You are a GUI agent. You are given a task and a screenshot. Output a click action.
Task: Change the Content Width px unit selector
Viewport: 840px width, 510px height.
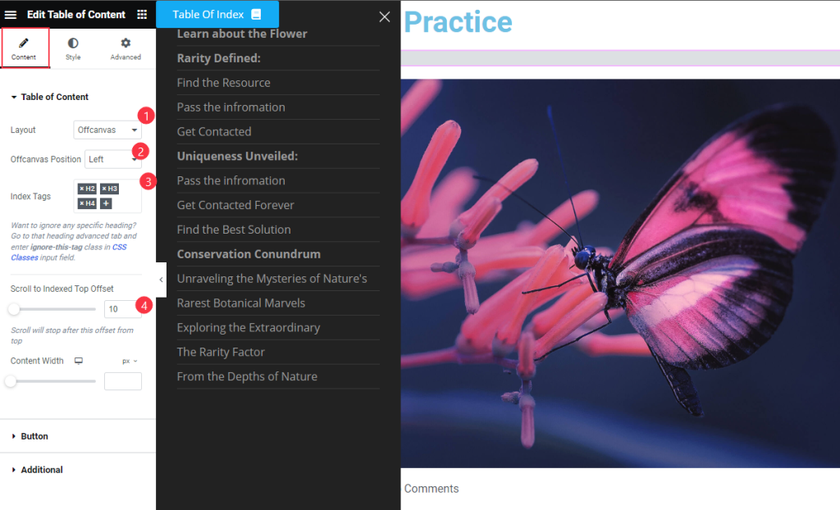point(130,361)
